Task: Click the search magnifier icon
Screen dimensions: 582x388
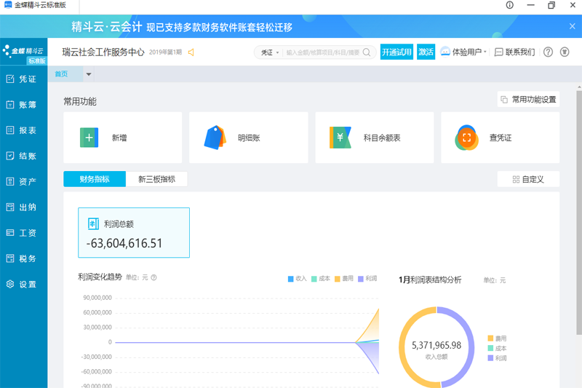Action: pyautogui.click(x=367, y=52)
